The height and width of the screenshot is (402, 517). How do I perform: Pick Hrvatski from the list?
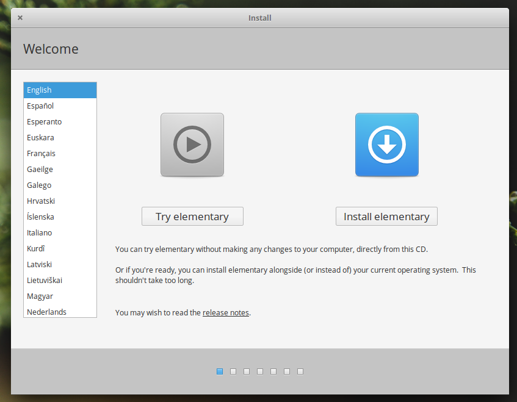click(x=60, y=201)
